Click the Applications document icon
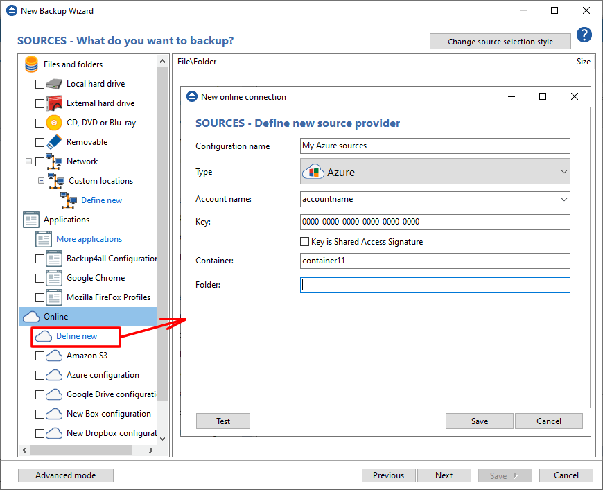This screenshot has width=603, height=490. coord(31,220)
